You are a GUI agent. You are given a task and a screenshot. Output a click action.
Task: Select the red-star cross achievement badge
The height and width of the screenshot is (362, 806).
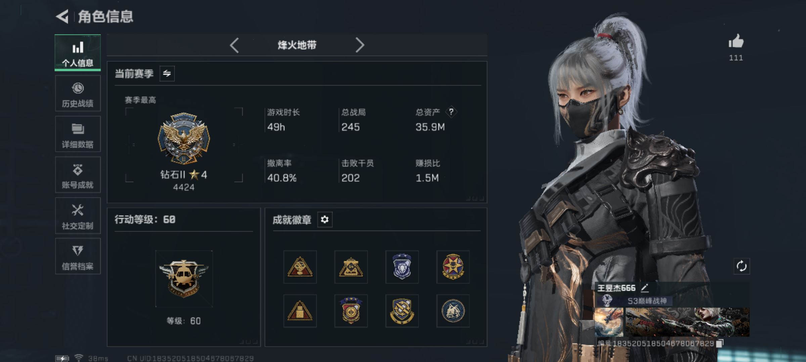453,267
